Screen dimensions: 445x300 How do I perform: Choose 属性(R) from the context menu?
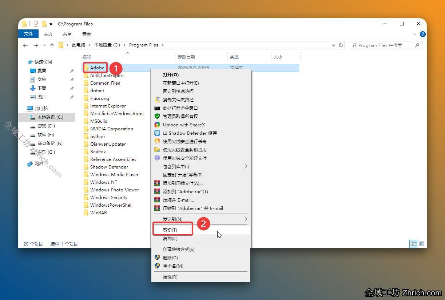[x=201, y=277]
